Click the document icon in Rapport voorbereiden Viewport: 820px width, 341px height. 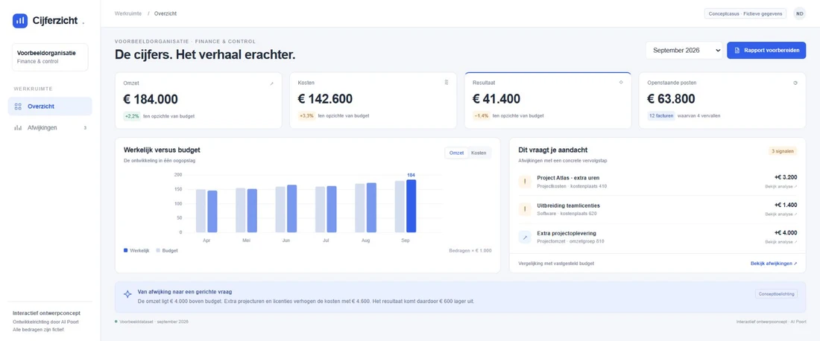737,51
